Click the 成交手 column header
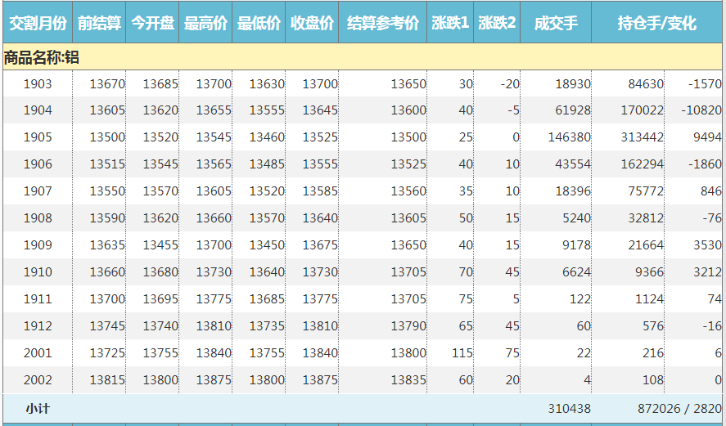The width and height of the screenshot is (726, 426). [556, 23]
